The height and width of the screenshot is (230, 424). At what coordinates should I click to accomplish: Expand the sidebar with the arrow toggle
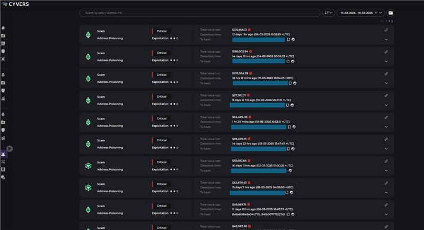10,149
